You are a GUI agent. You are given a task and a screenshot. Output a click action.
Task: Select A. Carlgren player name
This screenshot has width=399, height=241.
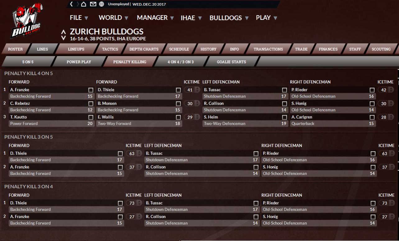[x=302, y=117]
